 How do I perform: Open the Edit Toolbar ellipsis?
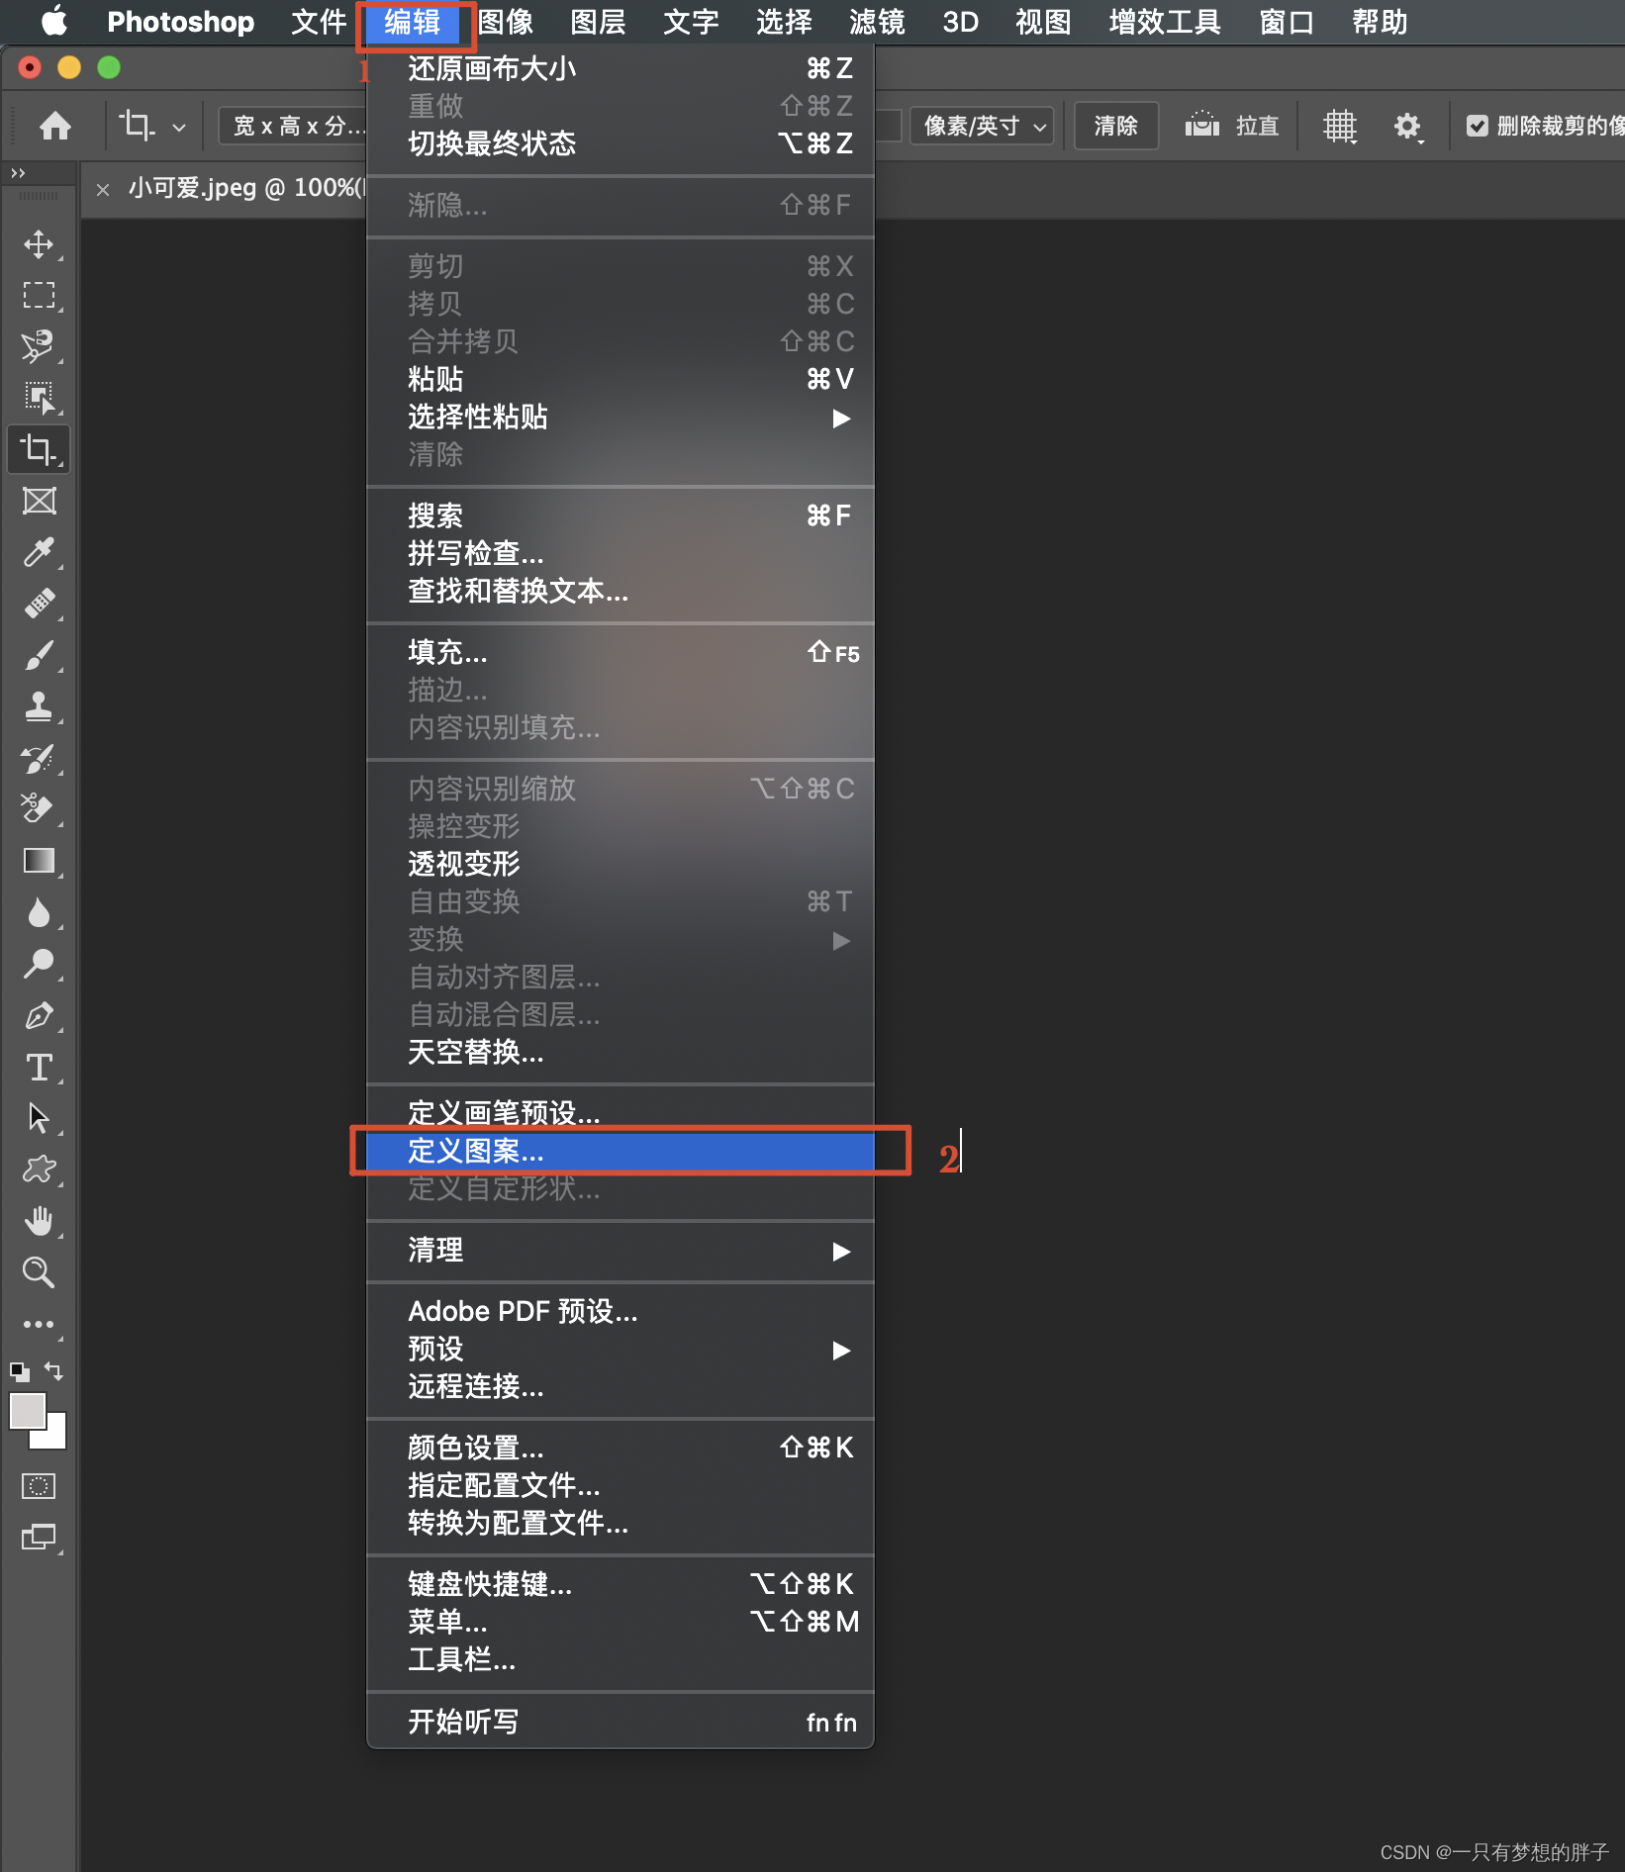point(39,1324)
